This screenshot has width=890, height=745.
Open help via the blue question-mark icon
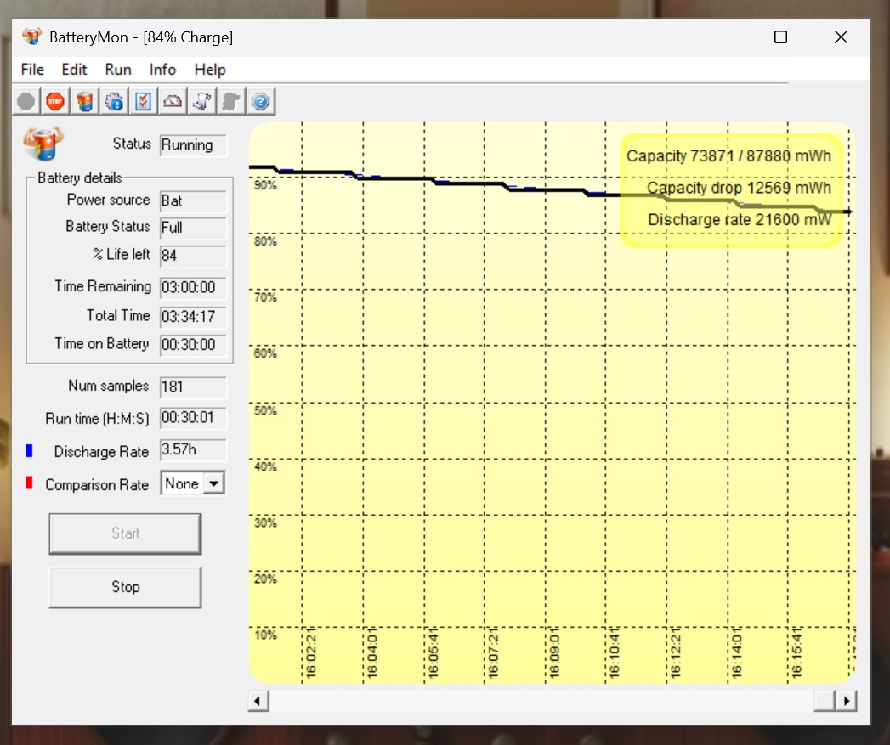260,102
